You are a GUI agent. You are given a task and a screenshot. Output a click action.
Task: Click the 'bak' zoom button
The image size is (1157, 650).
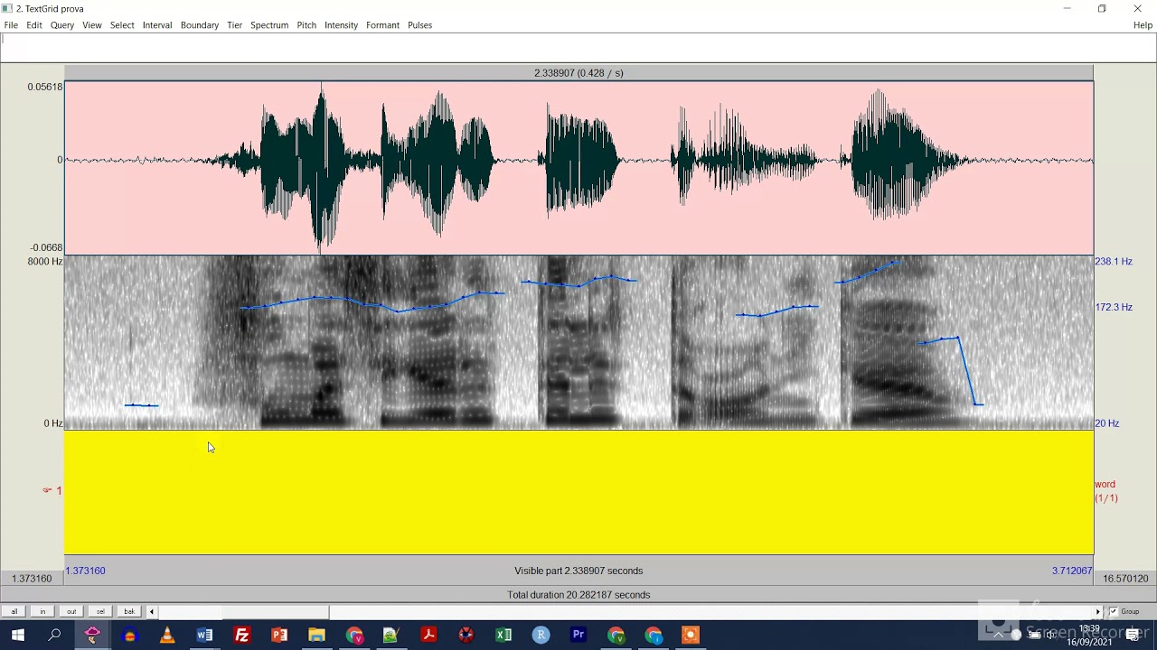click(x=129, y=611)
